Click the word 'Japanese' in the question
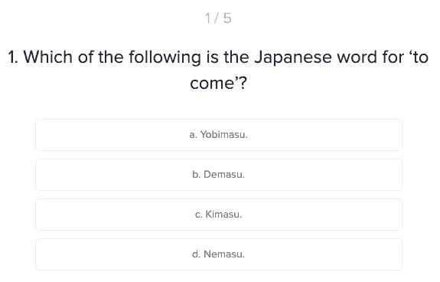Viewport: 440px width, 282px height. tap(293, 58)
